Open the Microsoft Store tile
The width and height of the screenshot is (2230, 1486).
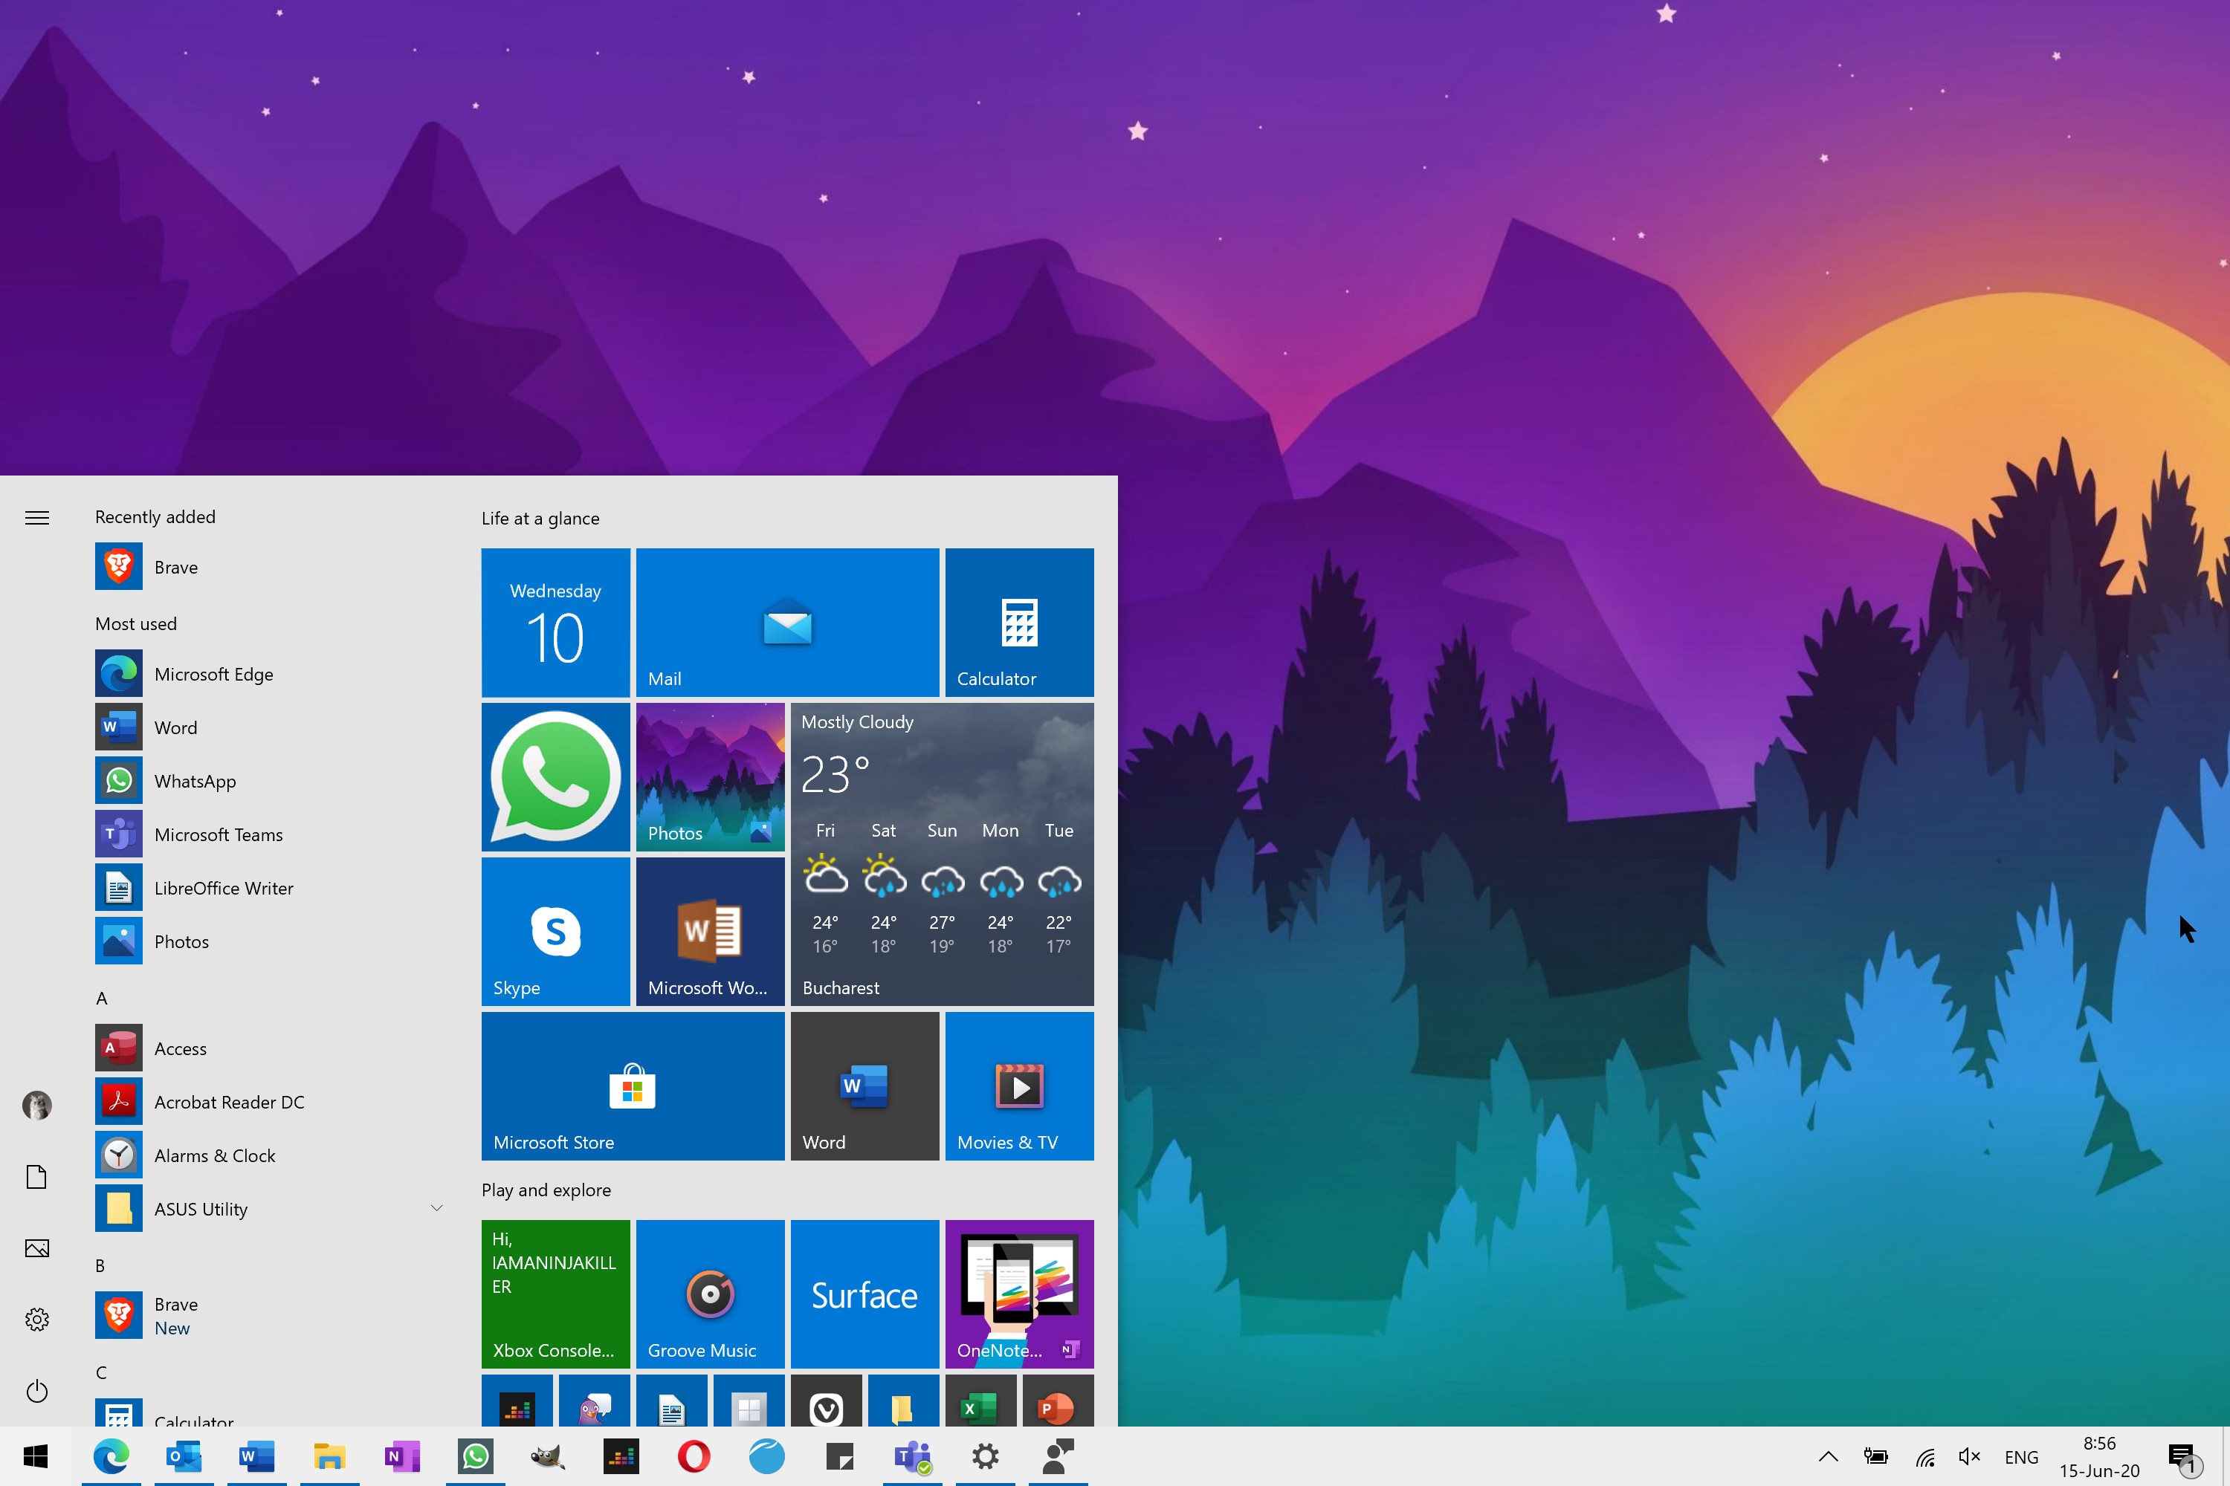tap(632, 1086)
